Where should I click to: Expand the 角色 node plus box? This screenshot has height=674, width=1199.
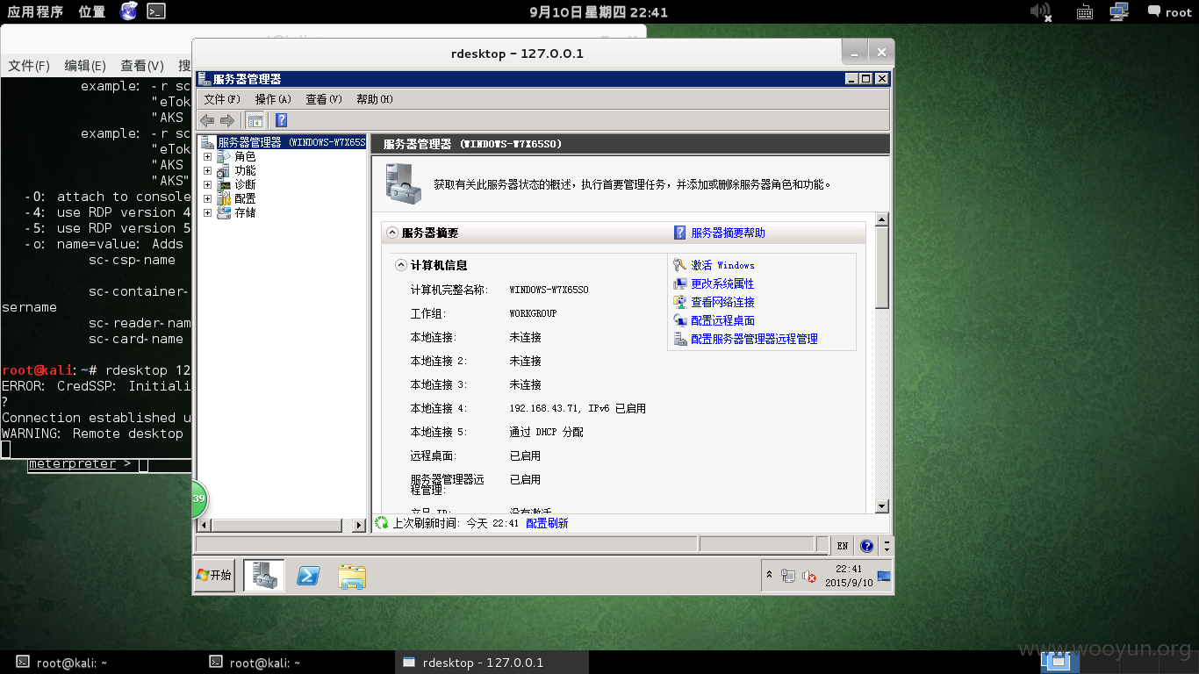pyautogui.click(x=208, y=156)
